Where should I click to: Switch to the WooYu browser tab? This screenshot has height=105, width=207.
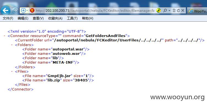197,11
